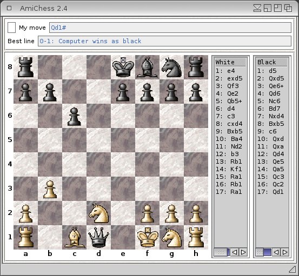This screenshot has width=299, height=276.
Task: Click the Best line text field
Action: coord(164,41)
